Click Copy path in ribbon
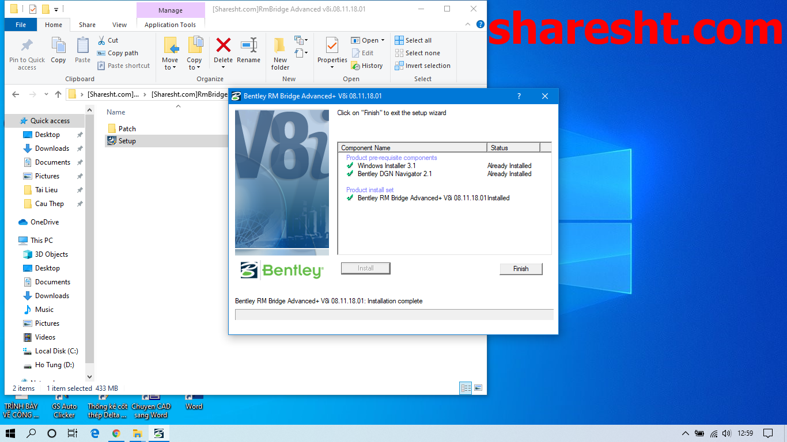 point(118,53)
